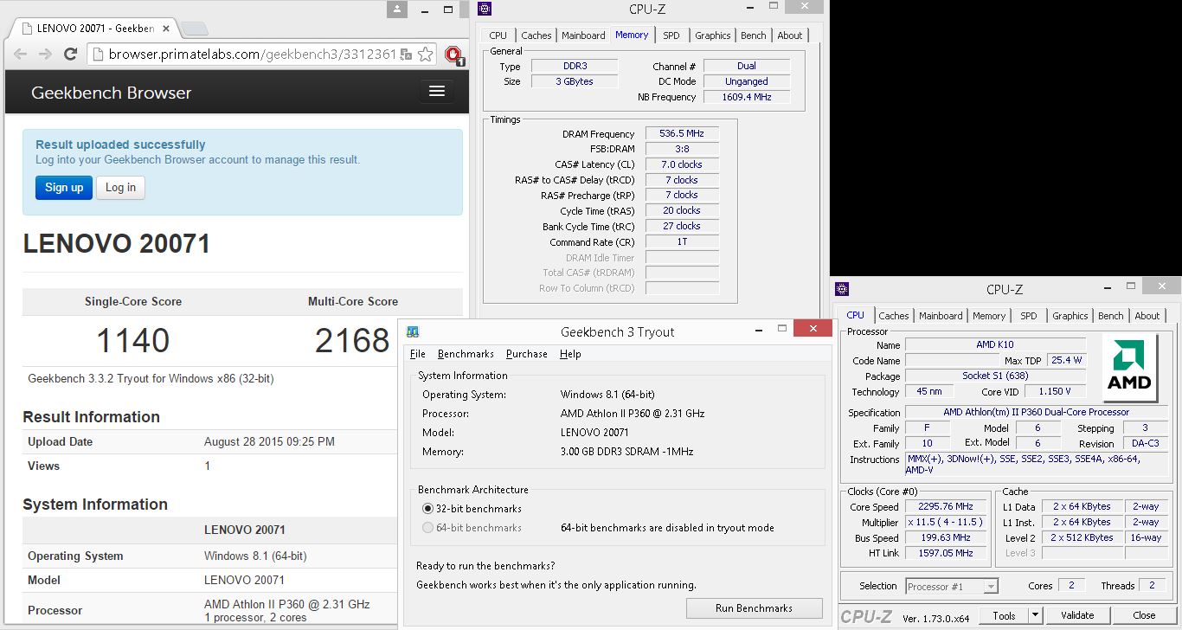
Task: Click the Package value Socket S1 (638)
Action: tap(995, 376)
